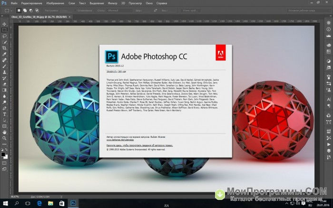Image resolution: width=333 pixels, height=208 pixels.
Task: Click the swap width and height icon
Action: (156, 10)
